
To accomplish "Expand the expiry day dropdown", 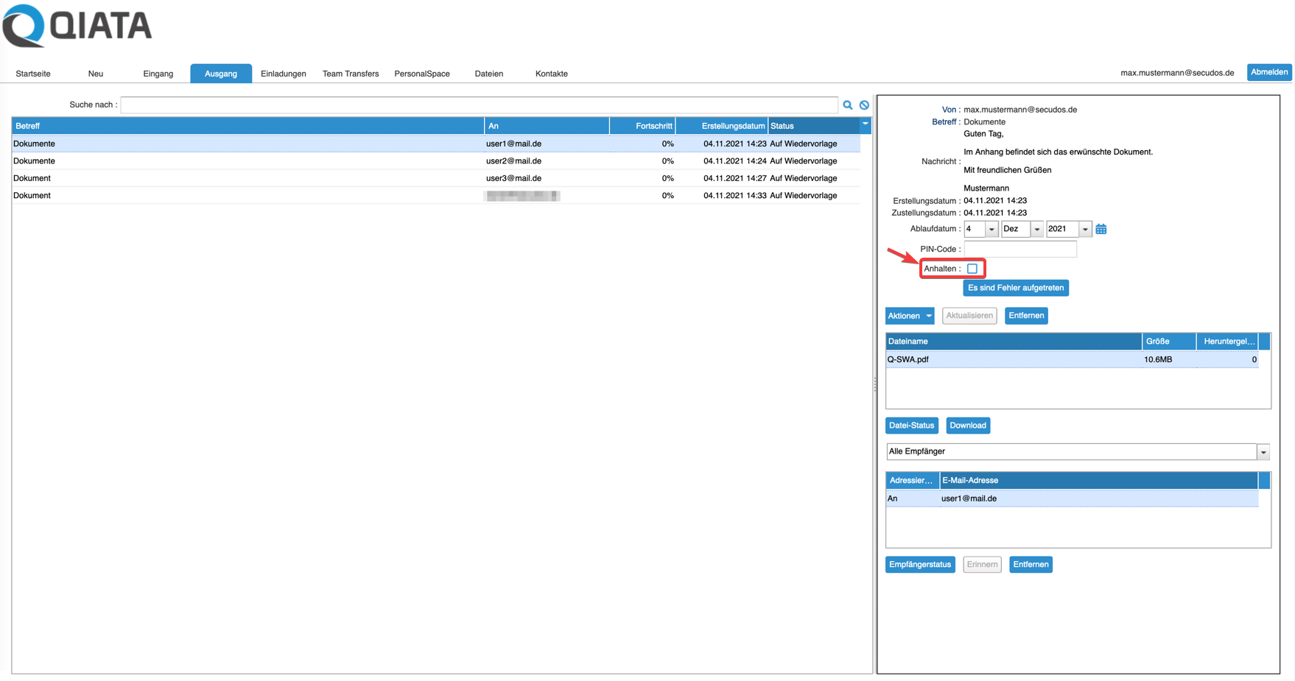I will (x=992, y=230).
